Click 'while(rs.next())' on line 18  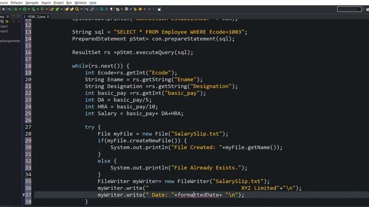(97, 66)
